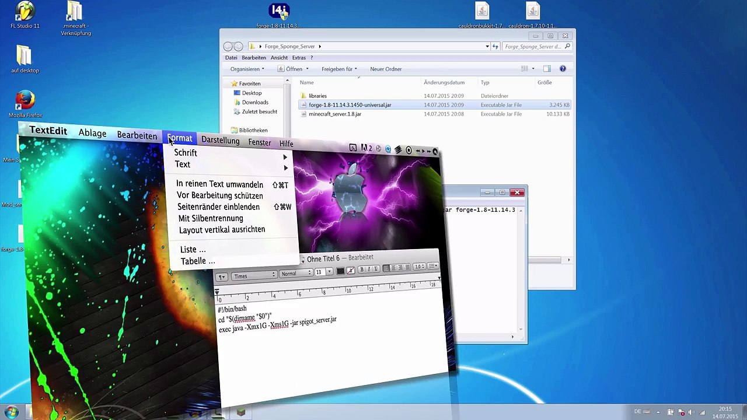Screen dimensions: 747x420
Task: Open the help icon in Explorer
Action: point(563,69)
